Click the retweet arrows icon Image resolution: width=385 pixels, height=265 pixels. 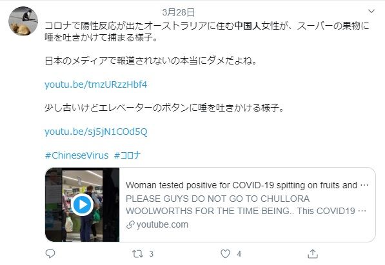coord(137,253)
